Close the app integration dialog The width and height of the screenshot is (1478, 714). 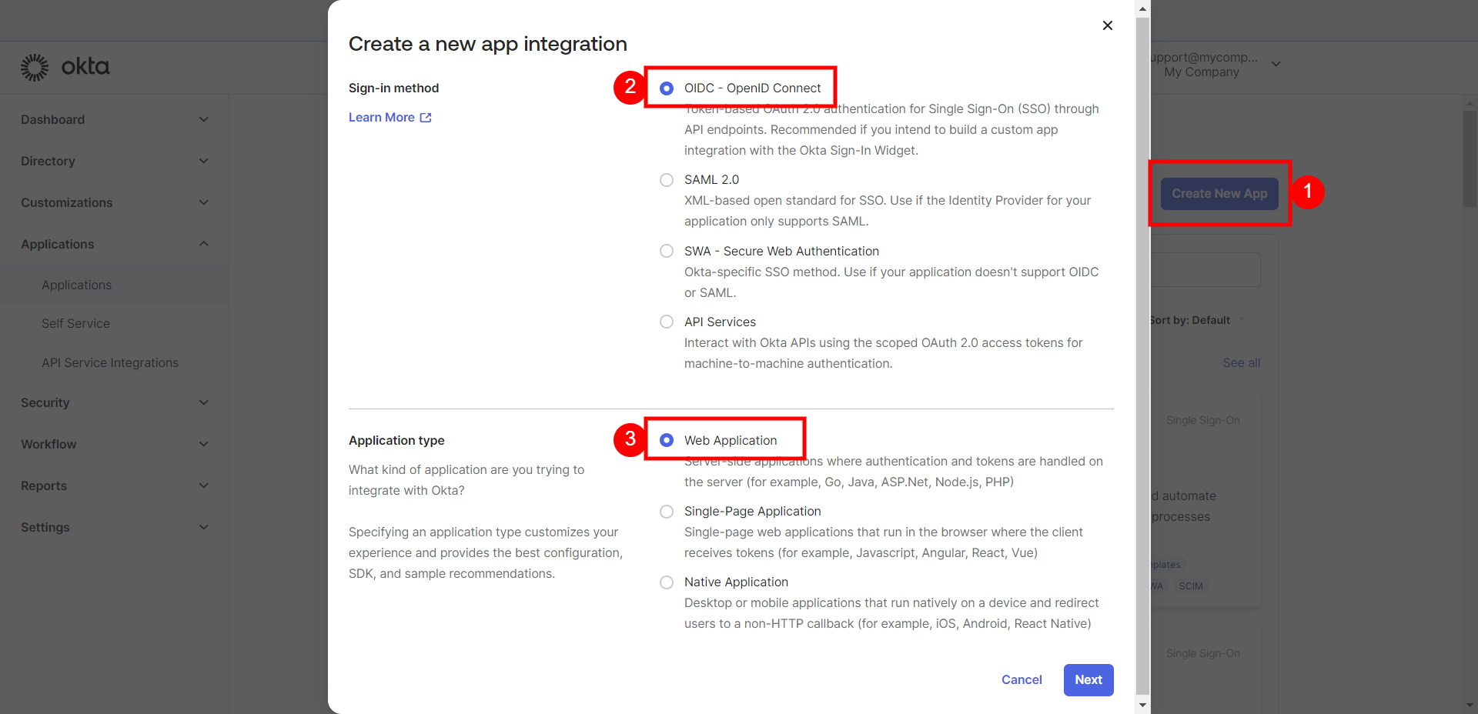(x=1107, y=25)
